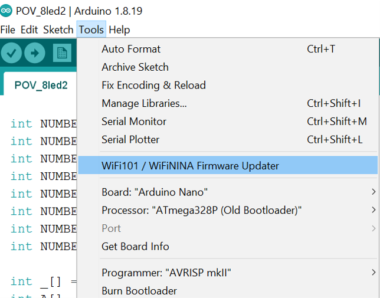Viewport: 380px width, 298px height.
Task: Launch the Serial Plotter
Action: 130,140
